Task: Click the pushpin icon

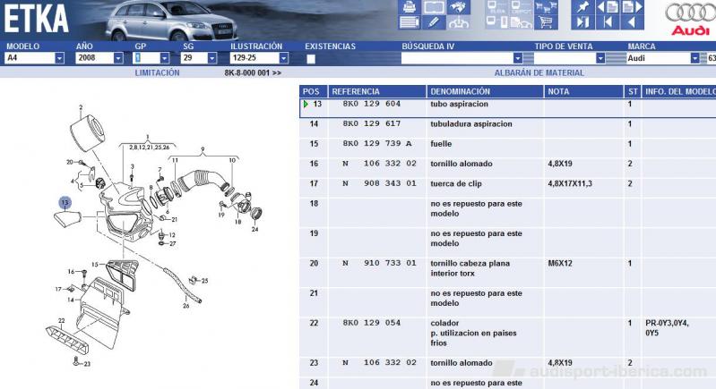Action: pyautogui.click(x=582, y=7)
